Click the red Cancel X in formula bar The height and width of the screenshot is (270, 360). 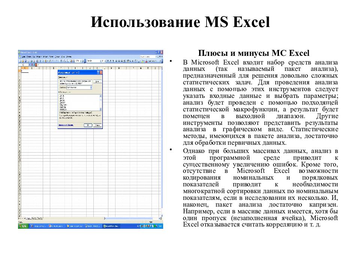tap(32, 65)
